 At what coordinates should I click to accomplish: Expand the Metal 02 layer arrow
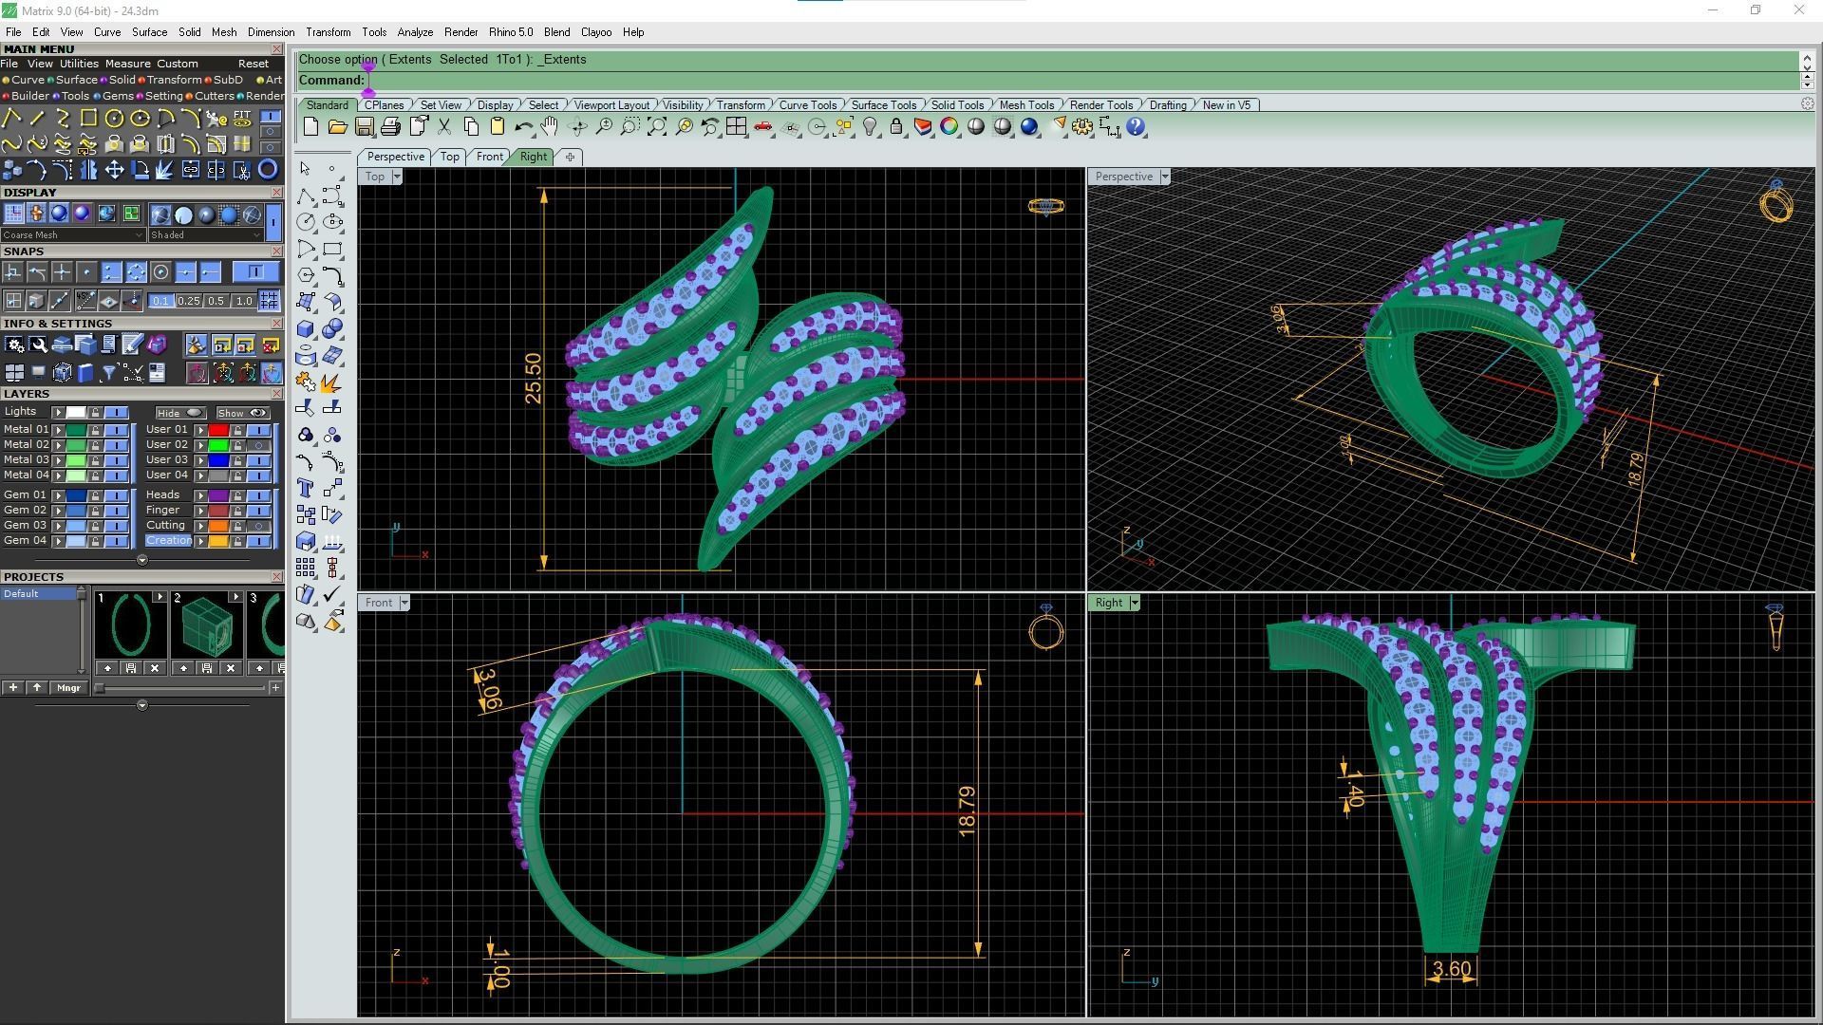[59, 445]
